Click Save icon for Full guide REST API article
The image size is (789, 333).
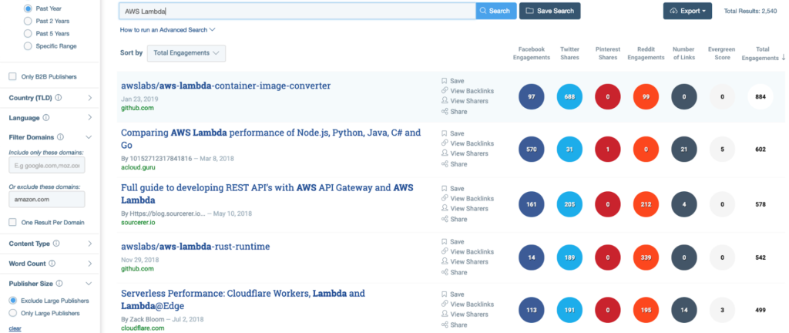click(445, 188)
